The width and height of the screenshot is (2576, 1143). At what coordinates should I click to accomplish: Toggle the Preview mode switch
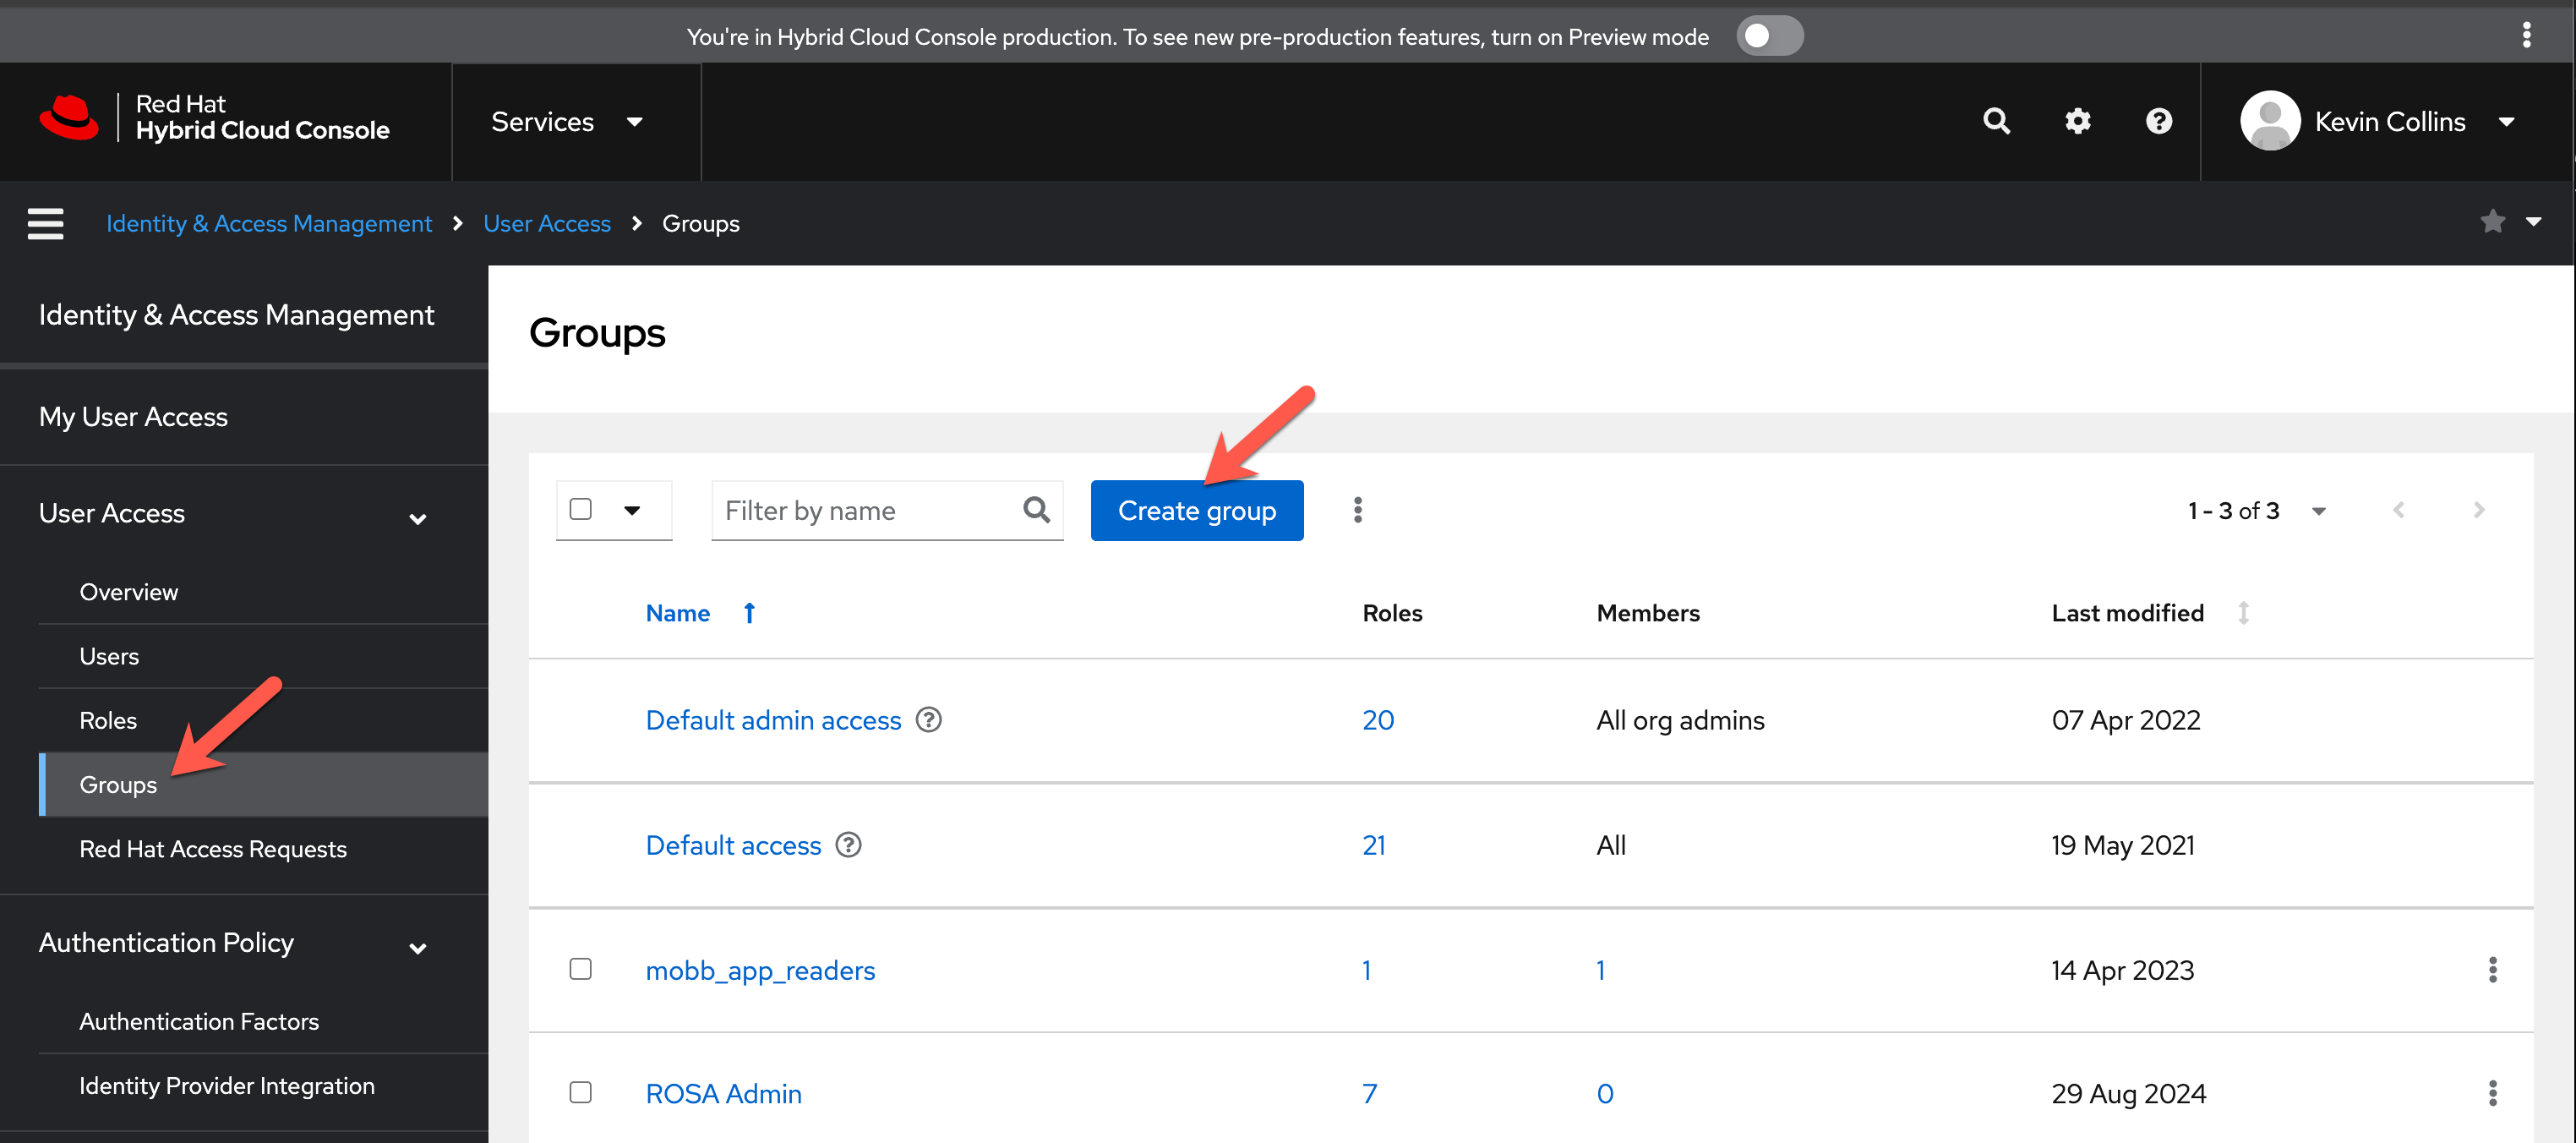[x=1768, y=36]
